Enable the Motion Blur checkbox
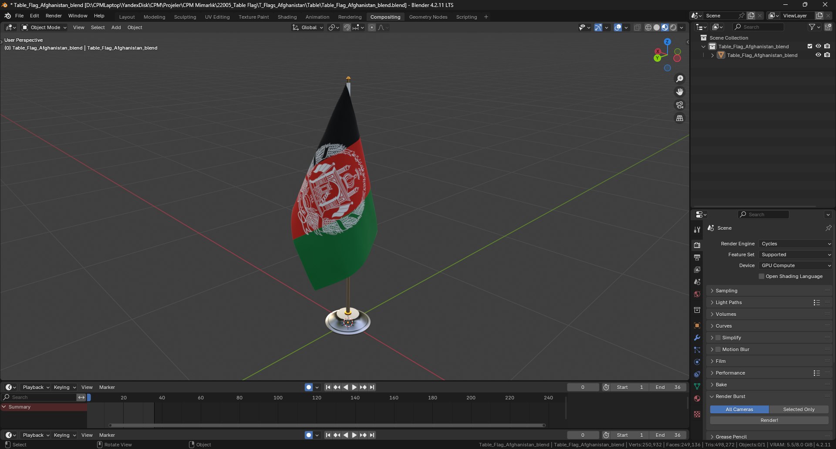 pyautogui.click(x=718, y=349)
